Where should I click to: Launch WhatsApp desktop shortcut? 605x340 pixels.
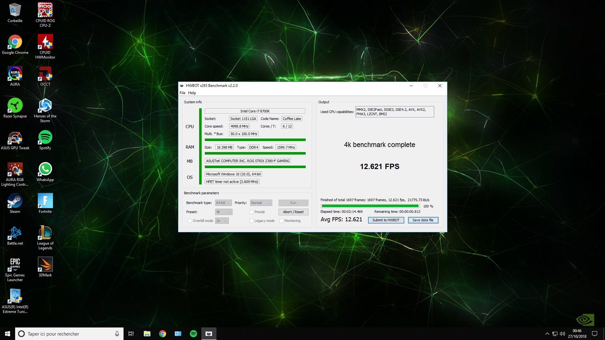click(45, 172)
